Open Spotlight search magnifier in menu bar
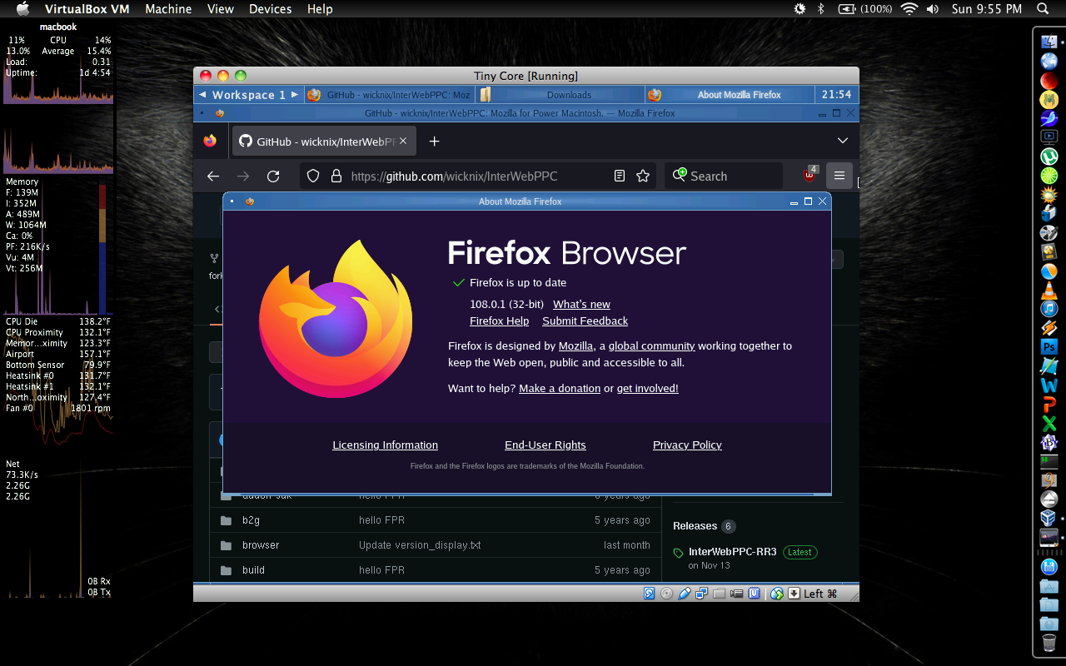 coord(1043,9)
